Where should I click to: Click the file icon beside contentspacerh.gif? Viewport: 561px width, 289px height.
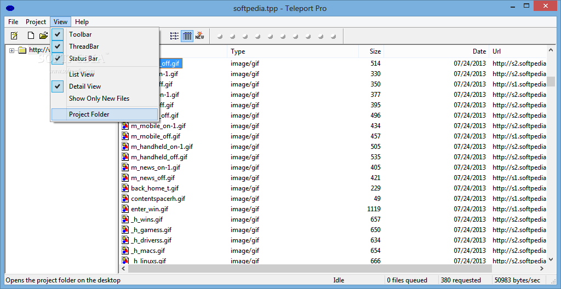point(125,199)
